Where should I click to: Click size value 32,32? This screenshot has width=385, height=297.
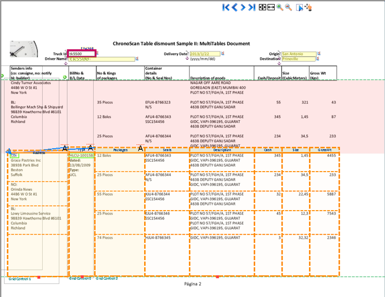click(303, 238)
